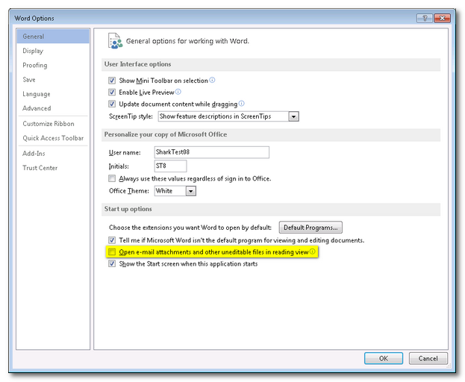Close the Word Options dialog

442,18
